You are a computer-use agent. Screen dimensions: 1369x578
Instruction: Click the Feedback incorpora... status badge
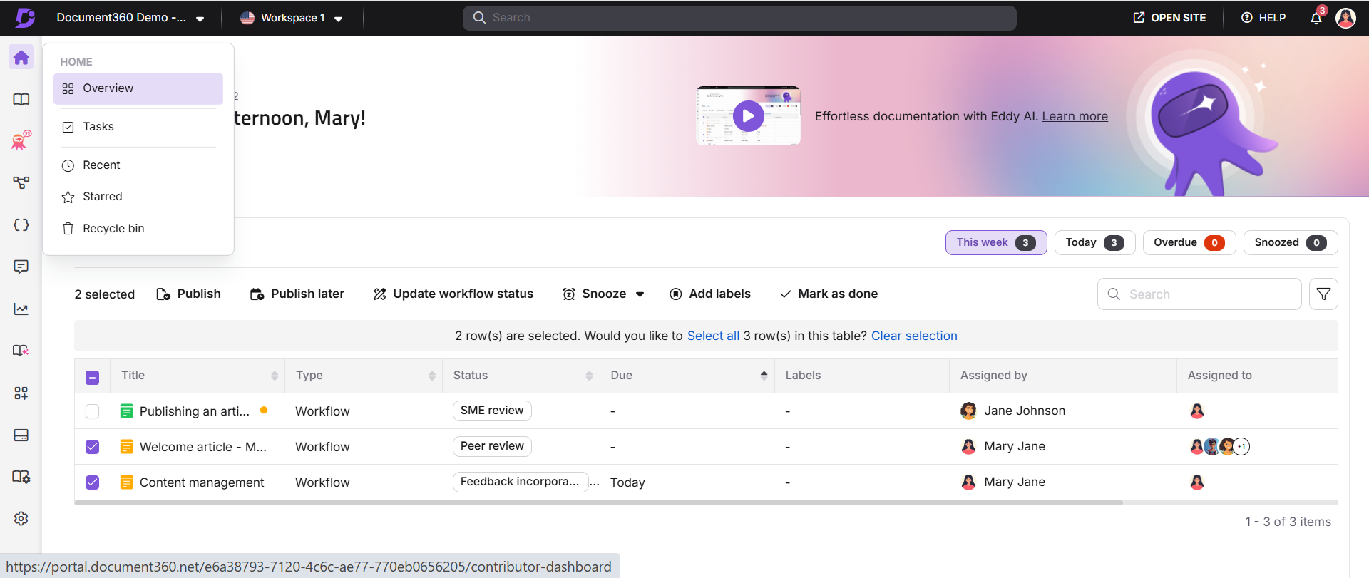pyautogui.click(x=521, y=482)
